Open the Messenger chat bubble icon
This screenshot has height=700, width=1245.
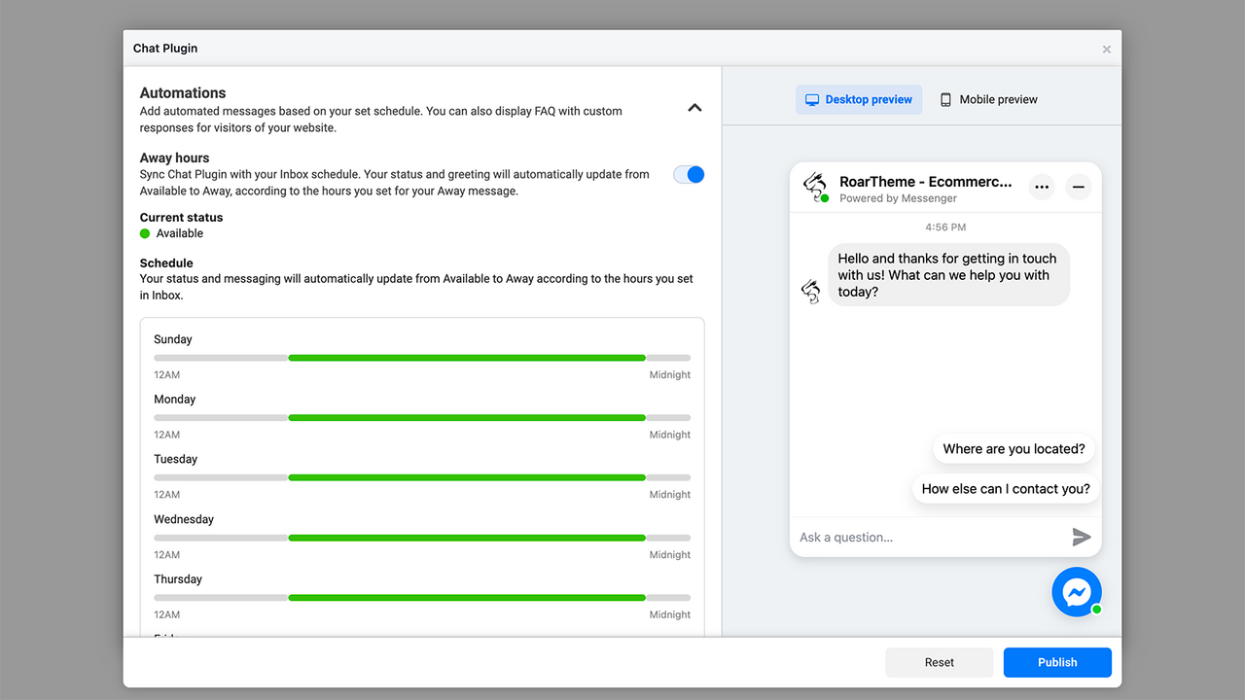point(1077,592)
